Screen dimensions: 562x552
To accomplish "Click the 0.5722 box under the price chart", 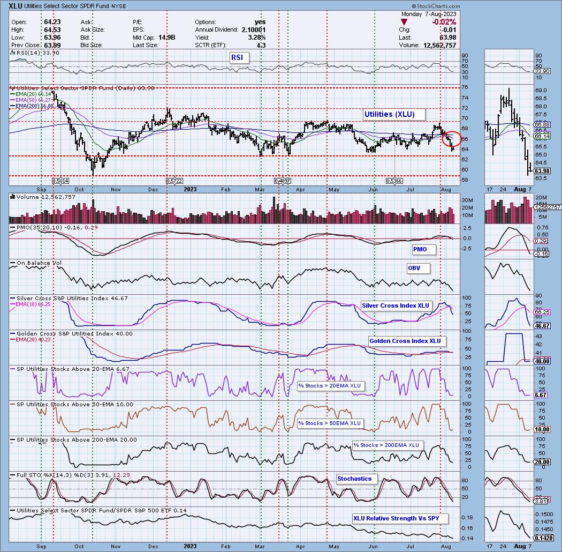I will [x=174, y=181].
